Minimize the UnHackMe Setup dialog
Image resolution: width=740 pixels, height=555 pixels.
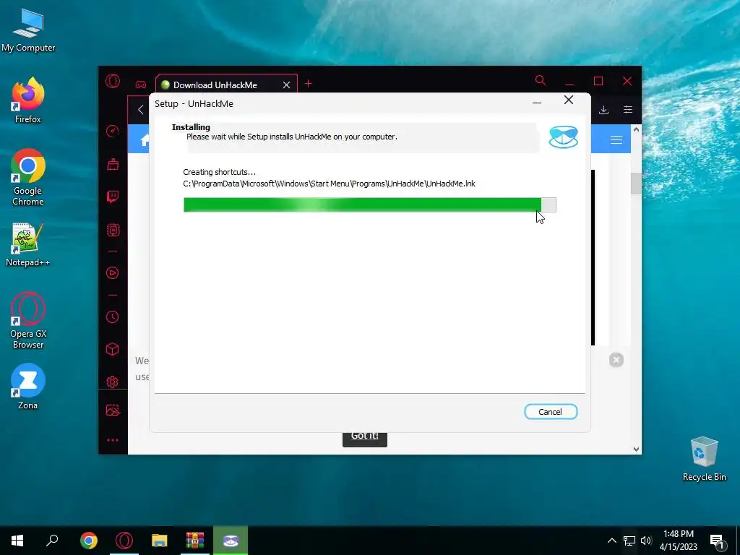(x=537, y=103)
